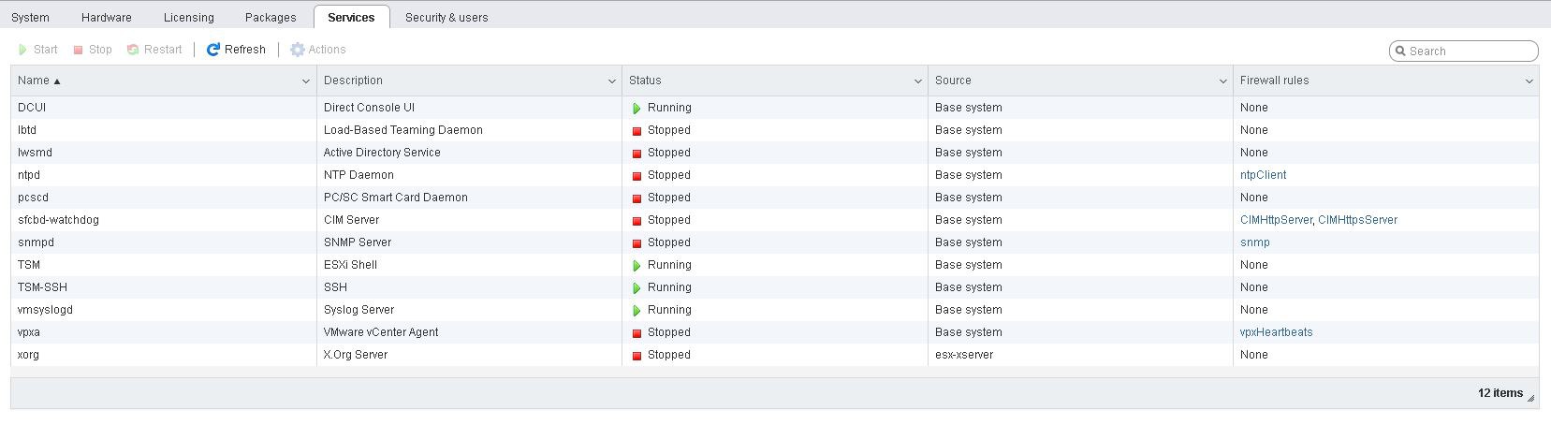Open Source column dropdown arrow
This screenshot has height=440, width=1551.
point(1222,81)
